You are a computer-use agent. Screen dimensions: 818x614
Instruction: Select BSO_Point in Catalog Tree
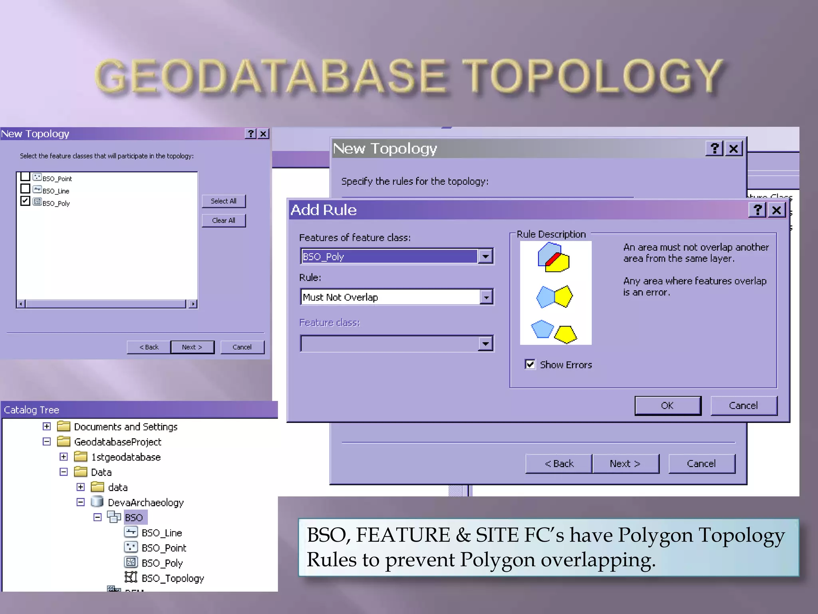point(164,548)
